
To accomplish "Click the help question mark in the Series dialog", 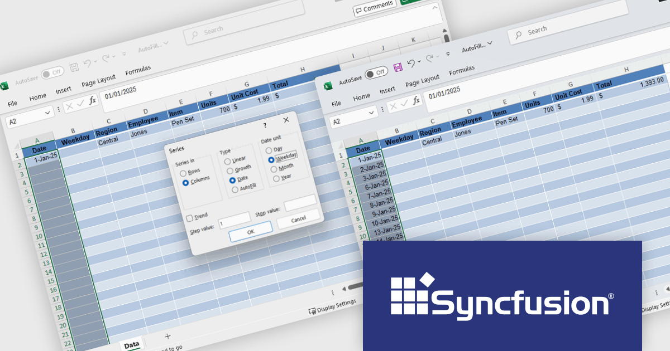I will click(265, 125).
